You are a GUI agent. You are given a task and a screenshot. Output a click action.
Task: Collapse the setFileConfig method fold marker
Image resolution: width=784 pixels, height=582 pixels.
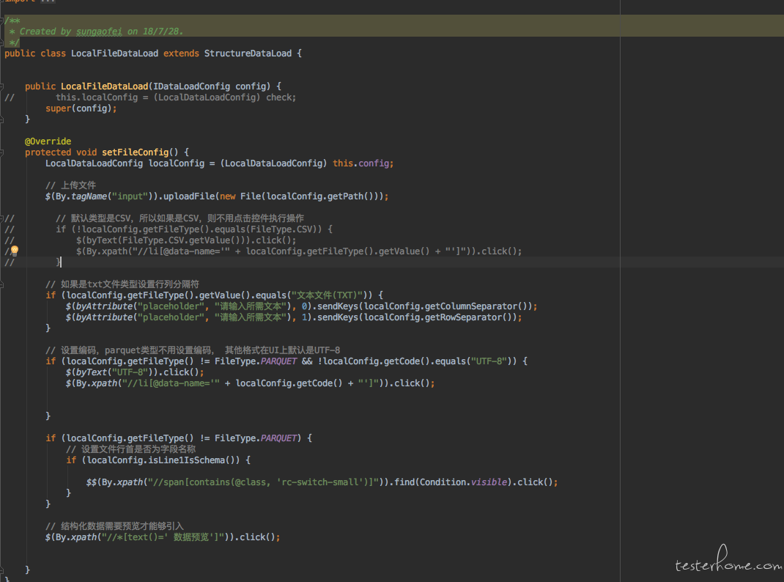(x=2, y=152)
